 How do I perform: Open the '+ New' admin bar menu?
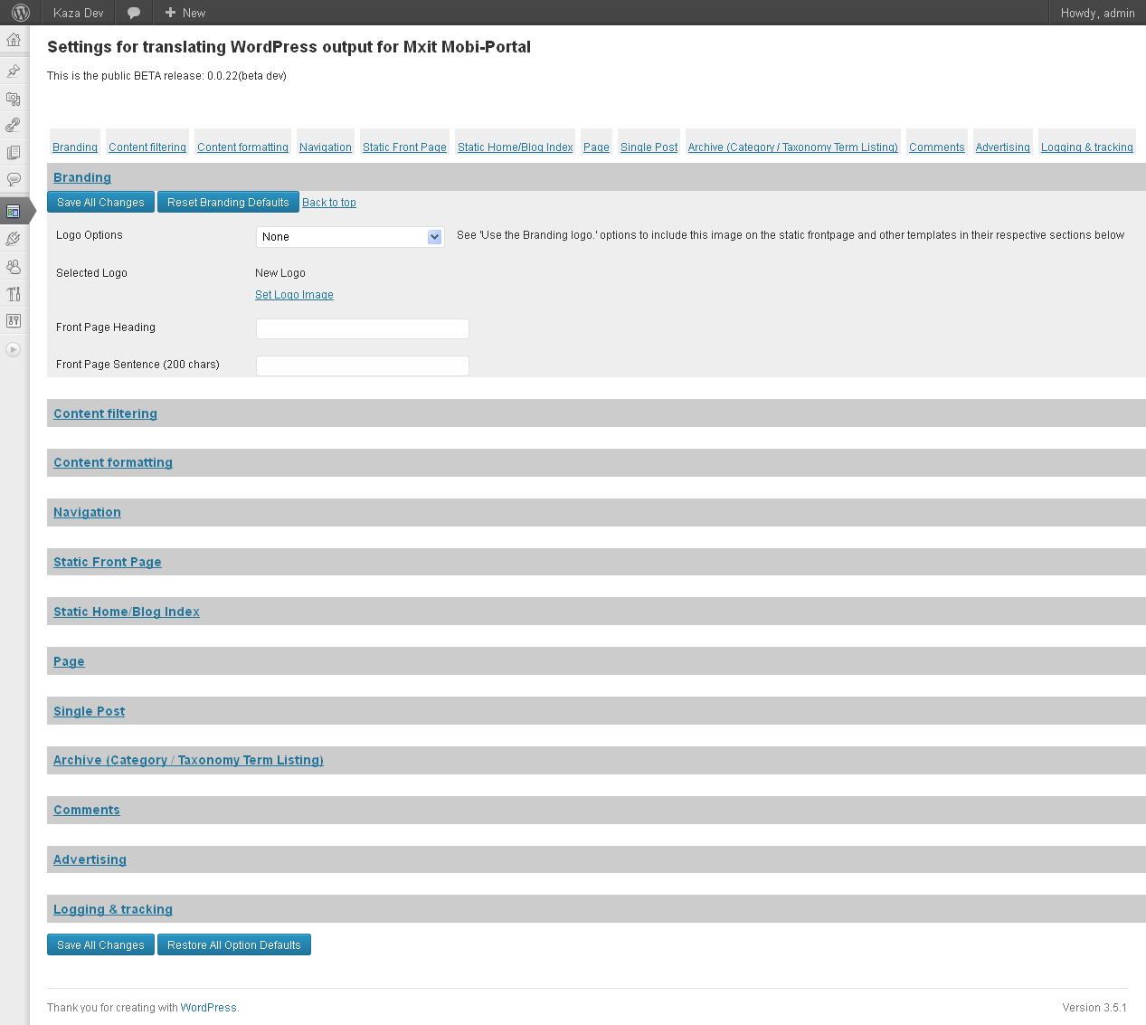(x=185, y=13)
